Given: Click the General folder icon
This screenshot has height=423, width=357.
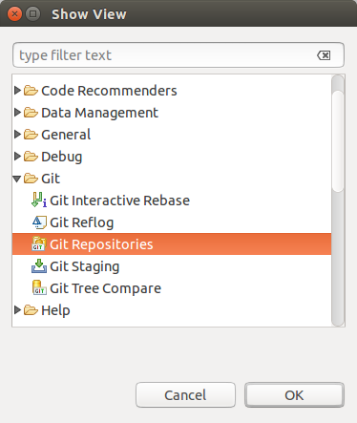Looking at the screenshot, I should (x=31, y=135).
